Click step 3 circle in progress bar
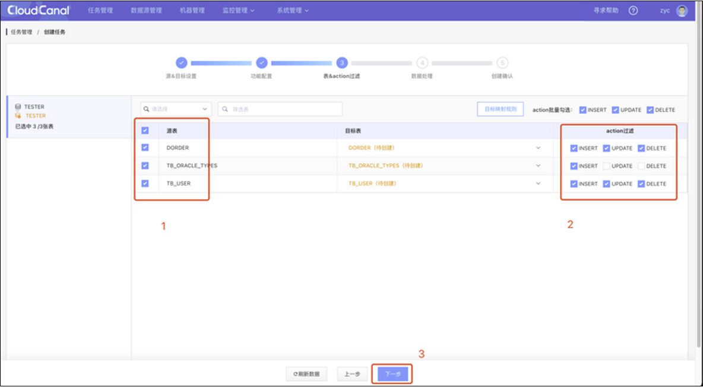The height and width of the screenshot is (387, 703). [x=341, y=63]
